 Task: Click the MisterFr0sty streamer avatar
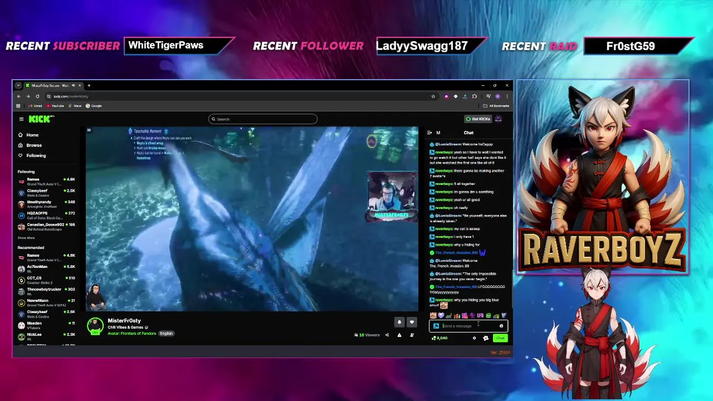(x=95, y=326)
